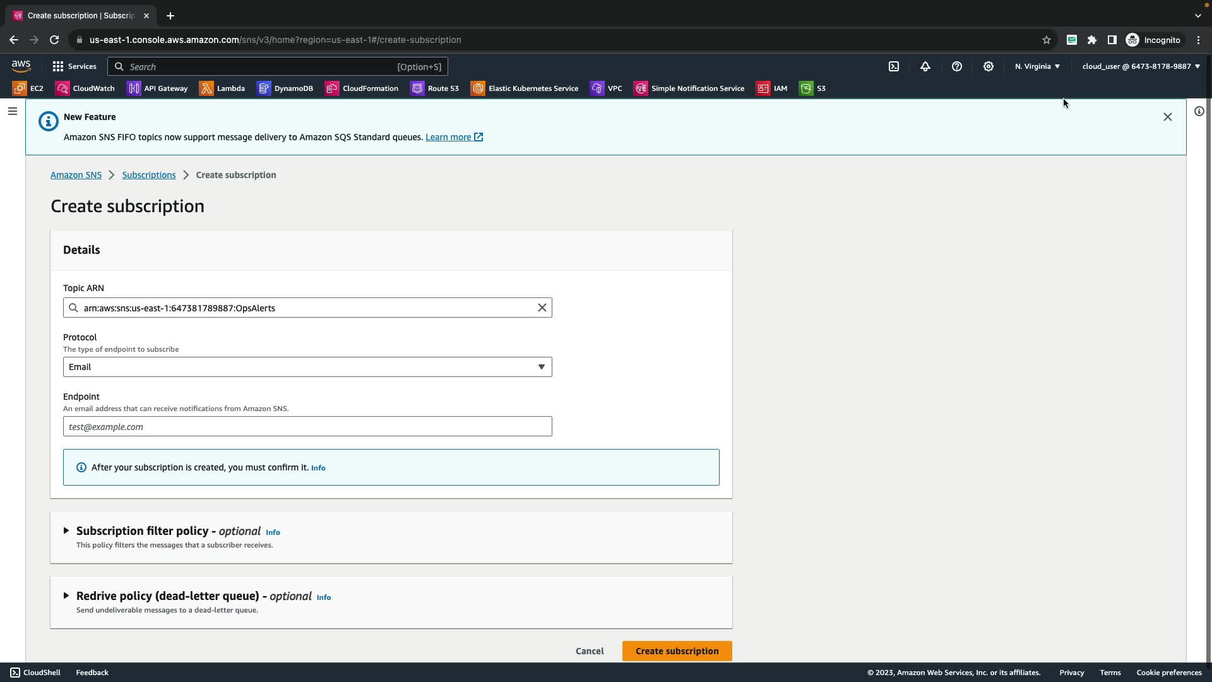Image resolution: width=1212 pixels, height=682 pixels.
Task: Open the CloudShell icon in top navigation
Action: point(894,66)
